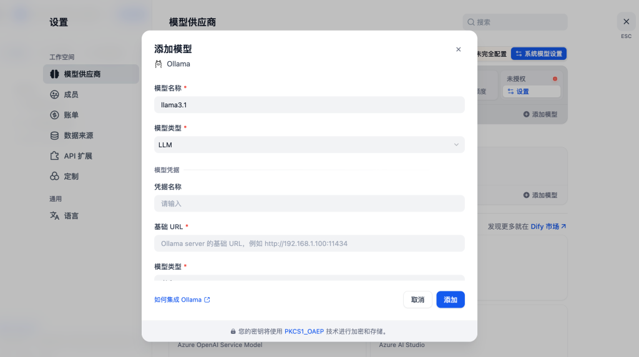The image size is (639, 357).
Task: Open the PKCS1_OAEP encryption link
Action: coord(304,331)
